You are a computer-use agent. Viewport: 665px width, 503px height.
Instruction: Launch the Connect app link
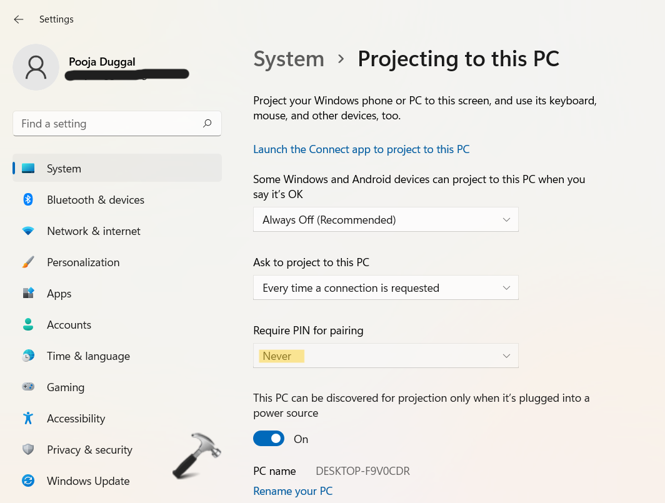tap(361, 149)
